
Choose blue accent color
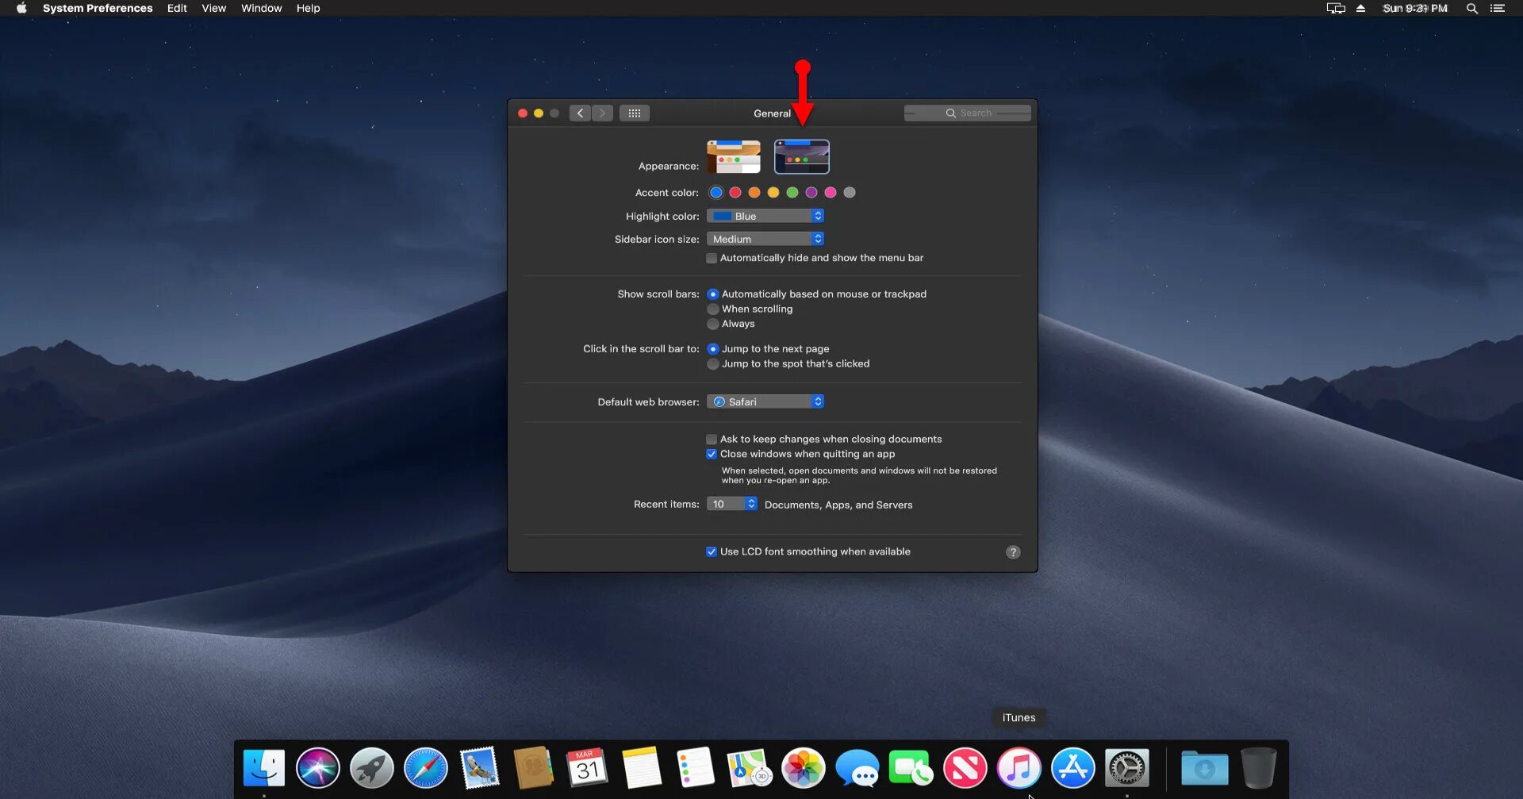(x=716, y=193)
